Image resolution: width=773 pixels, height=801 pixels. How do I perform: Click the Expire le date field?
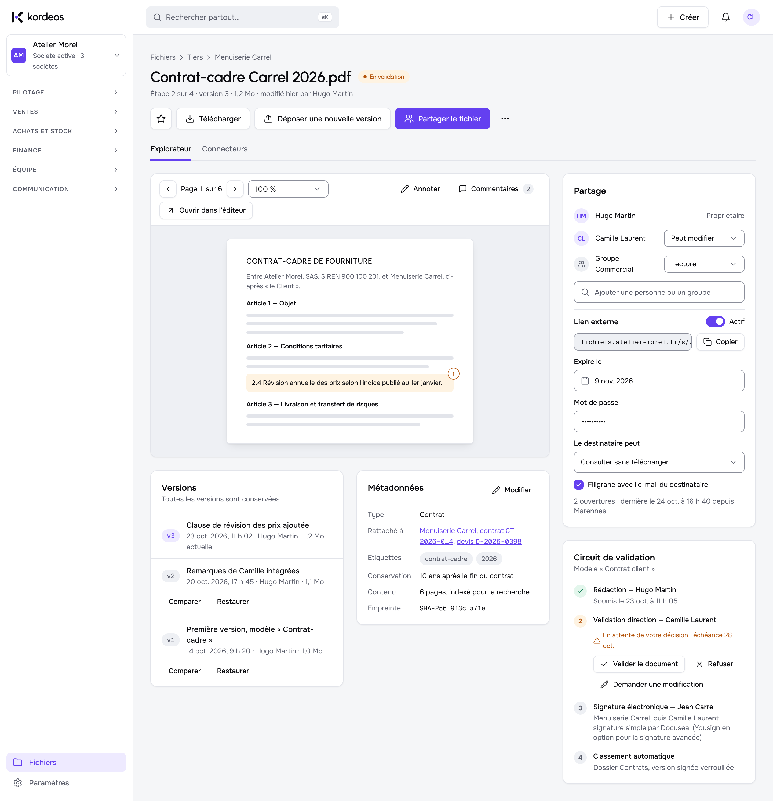point(659,380)
